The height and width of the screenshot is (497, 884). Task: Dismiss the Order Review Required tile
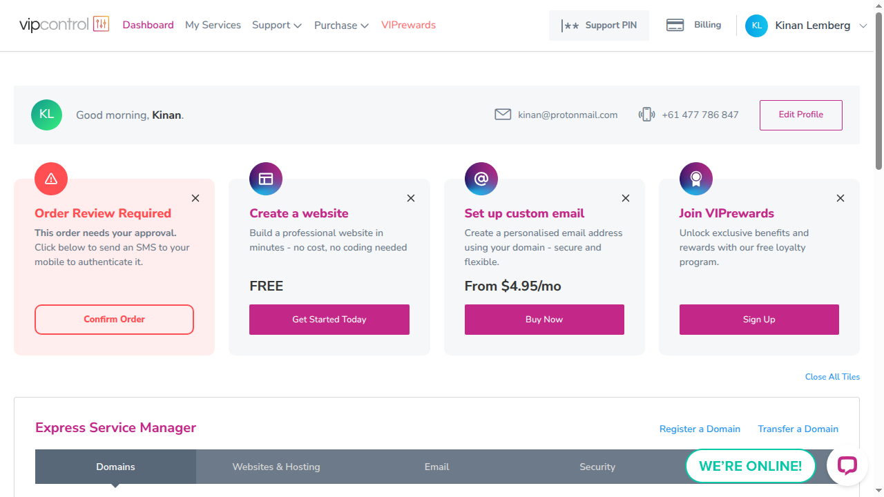click(x=195, y=198)
